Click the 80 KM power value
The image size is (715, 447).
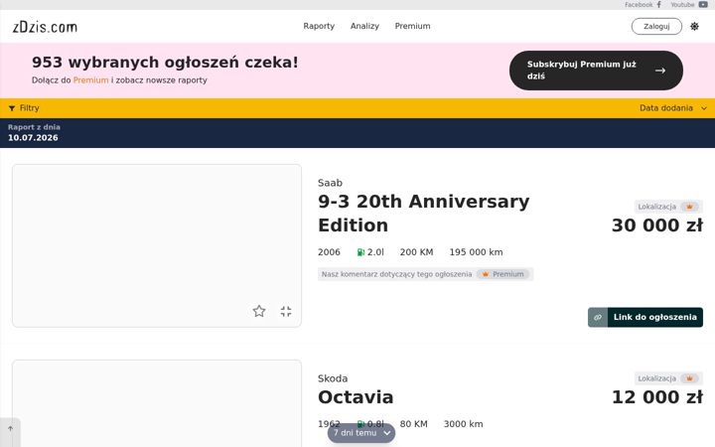coord(413,424)
